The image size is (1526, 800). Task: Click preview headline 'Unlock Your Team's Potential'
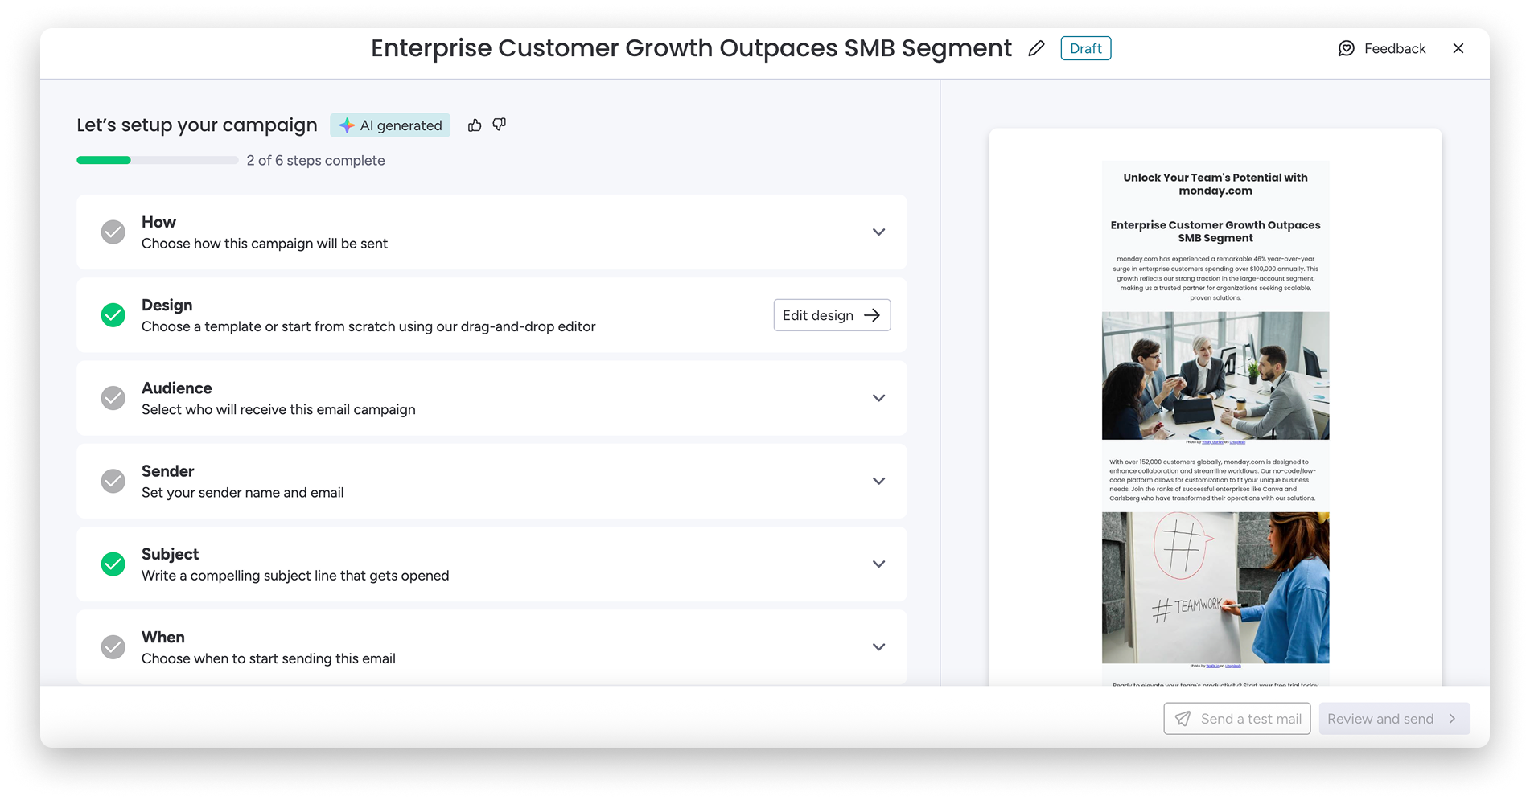[x=1215, y=184]
